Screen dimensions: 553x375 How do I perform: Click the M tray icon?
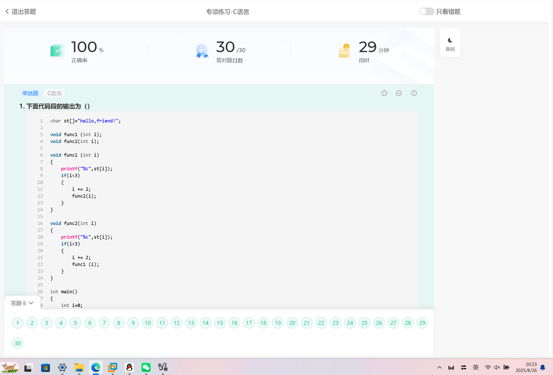tap(451, 367)
